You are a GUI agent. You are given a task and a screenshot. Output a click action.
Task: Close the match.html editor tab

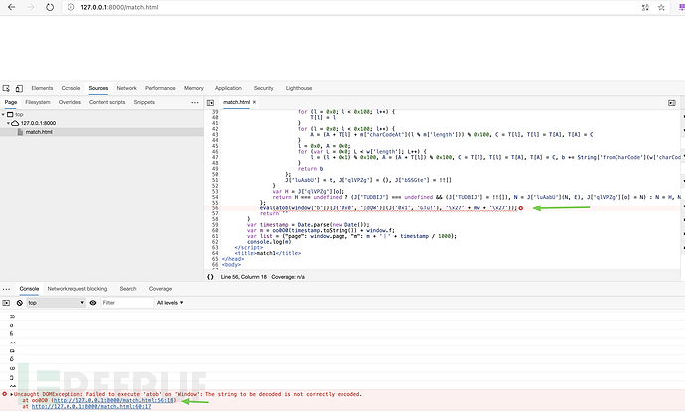(256, 102)
